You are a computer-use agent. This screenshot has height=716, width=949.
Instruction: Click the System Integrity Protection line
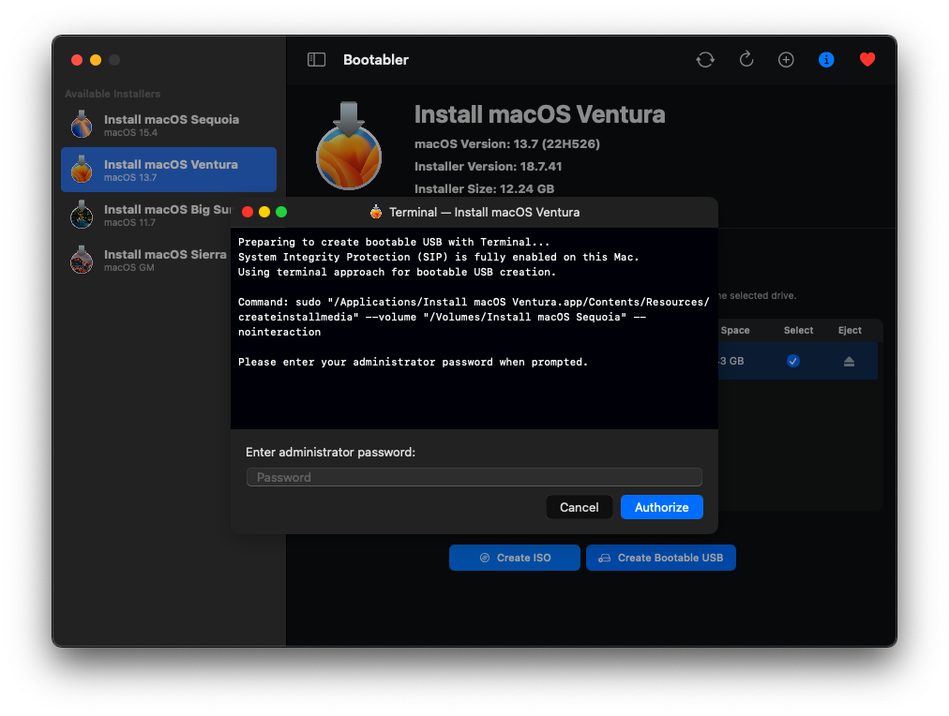pos(438,257)
